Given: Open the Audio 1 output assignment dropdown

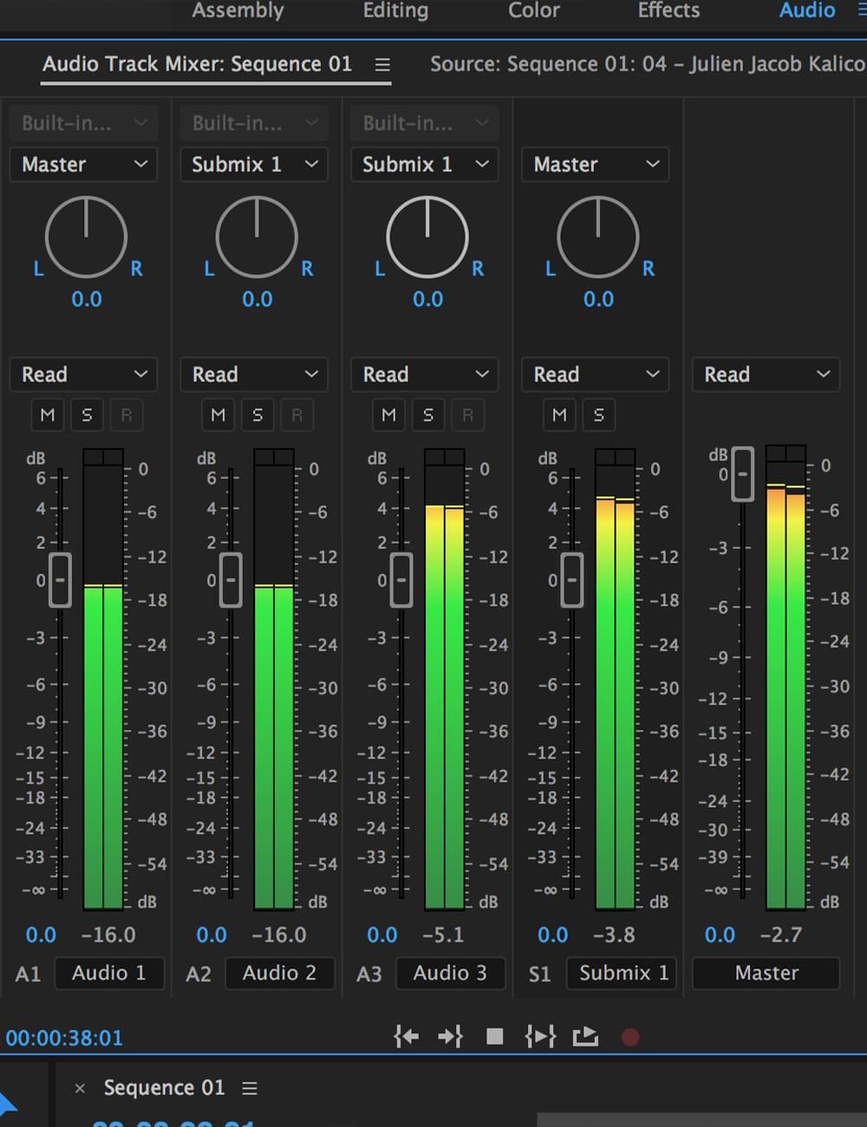Looking at the screenshot, I should [x=83, y=165].
